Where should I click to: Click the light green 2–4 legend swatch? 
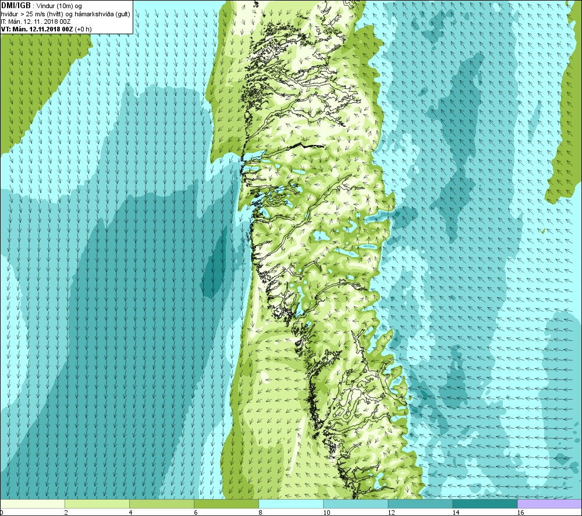[97, 504]
